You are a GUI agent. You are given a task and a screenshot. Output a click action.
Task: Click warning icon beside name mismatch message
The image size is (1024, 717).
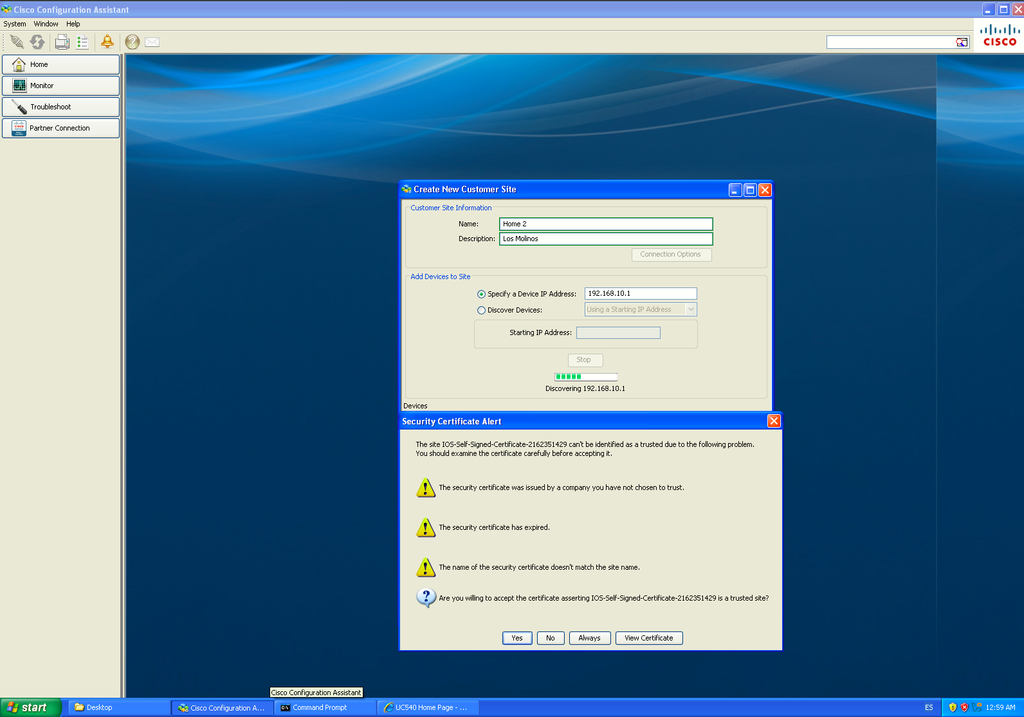pyautogui.click(x=426, y=567)
